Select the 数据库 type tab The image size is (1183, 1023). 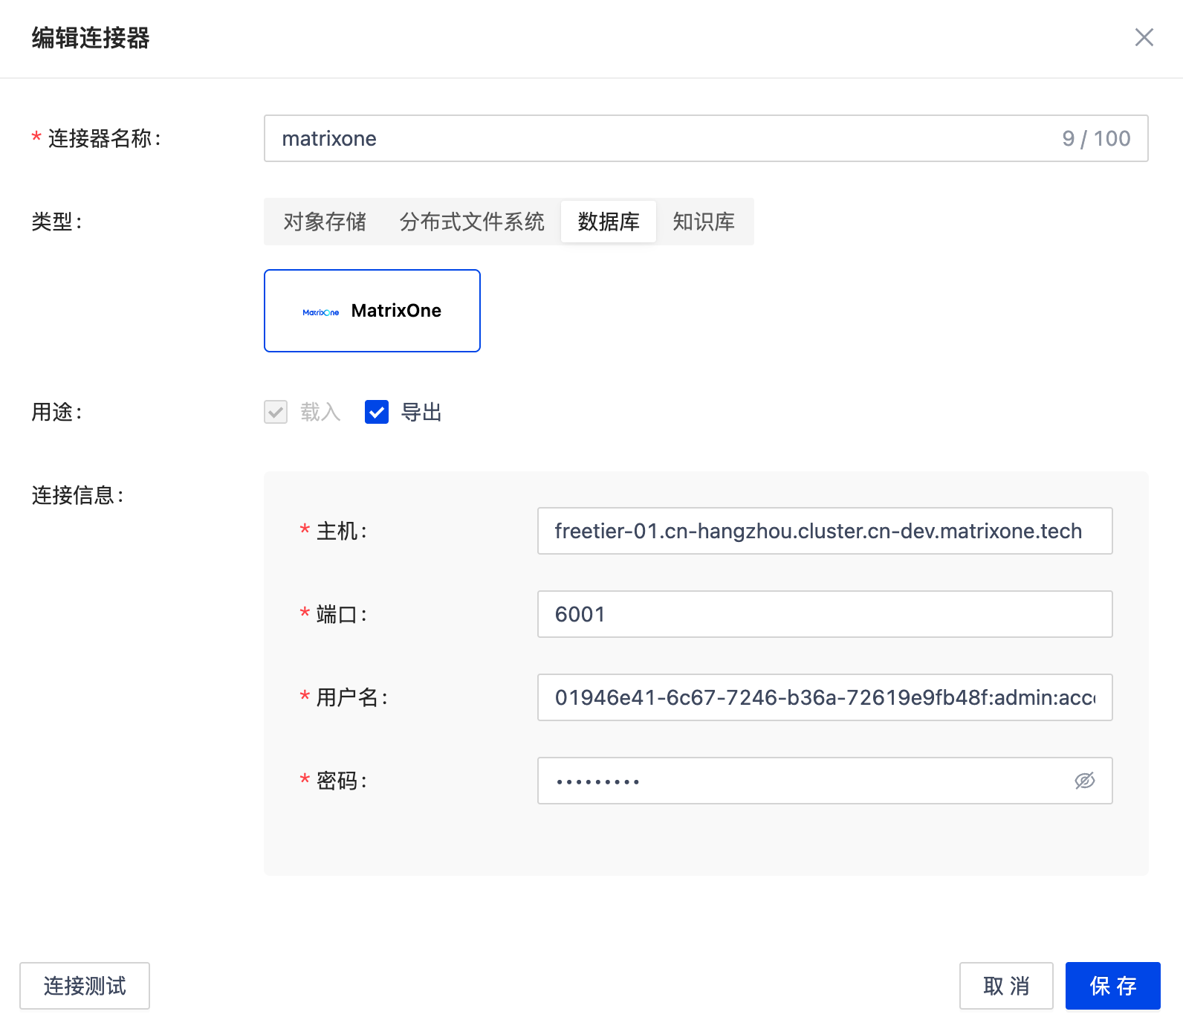point(608,222)
